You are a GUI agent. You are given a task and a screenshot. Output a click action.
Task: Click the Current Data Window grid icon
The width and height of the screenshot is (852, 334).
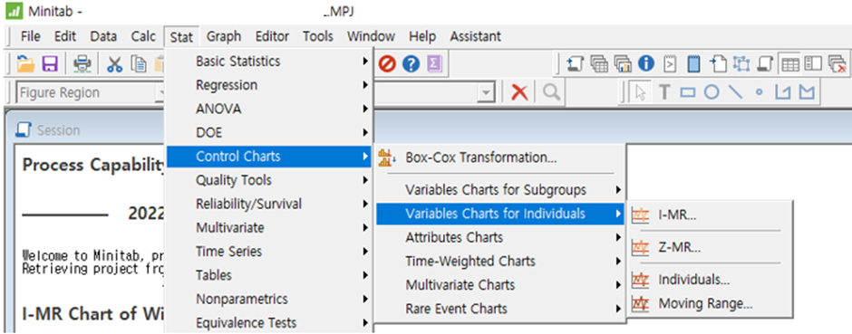[789, 64]
